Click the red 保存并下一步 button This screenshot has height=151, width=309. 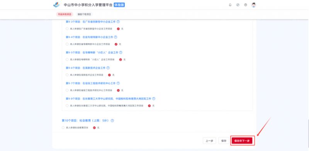[242, 141]
